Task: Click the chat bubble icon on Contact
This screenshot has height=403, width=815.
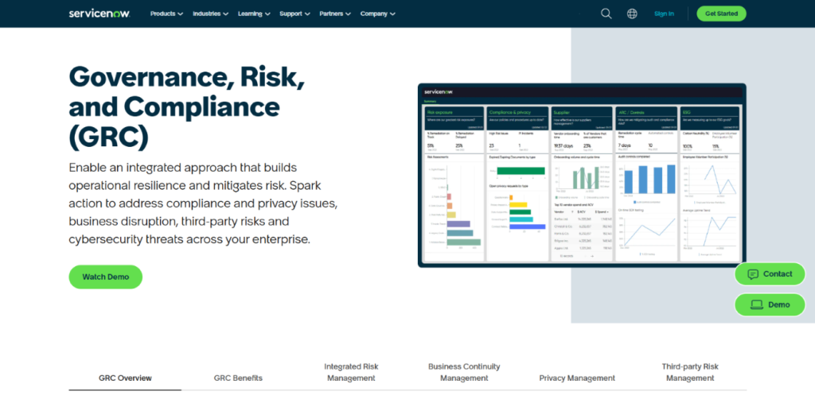Action: pyautogui.click(x=753, y=274)
